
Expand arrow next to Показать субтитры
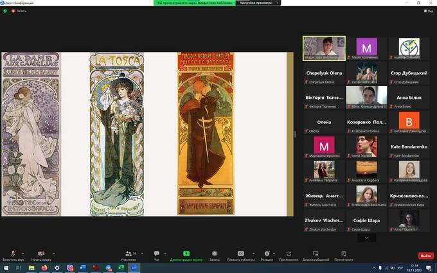[x=253, y=254]
